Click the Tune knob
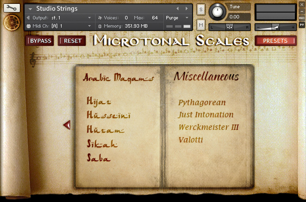 (x=217, y=12)
